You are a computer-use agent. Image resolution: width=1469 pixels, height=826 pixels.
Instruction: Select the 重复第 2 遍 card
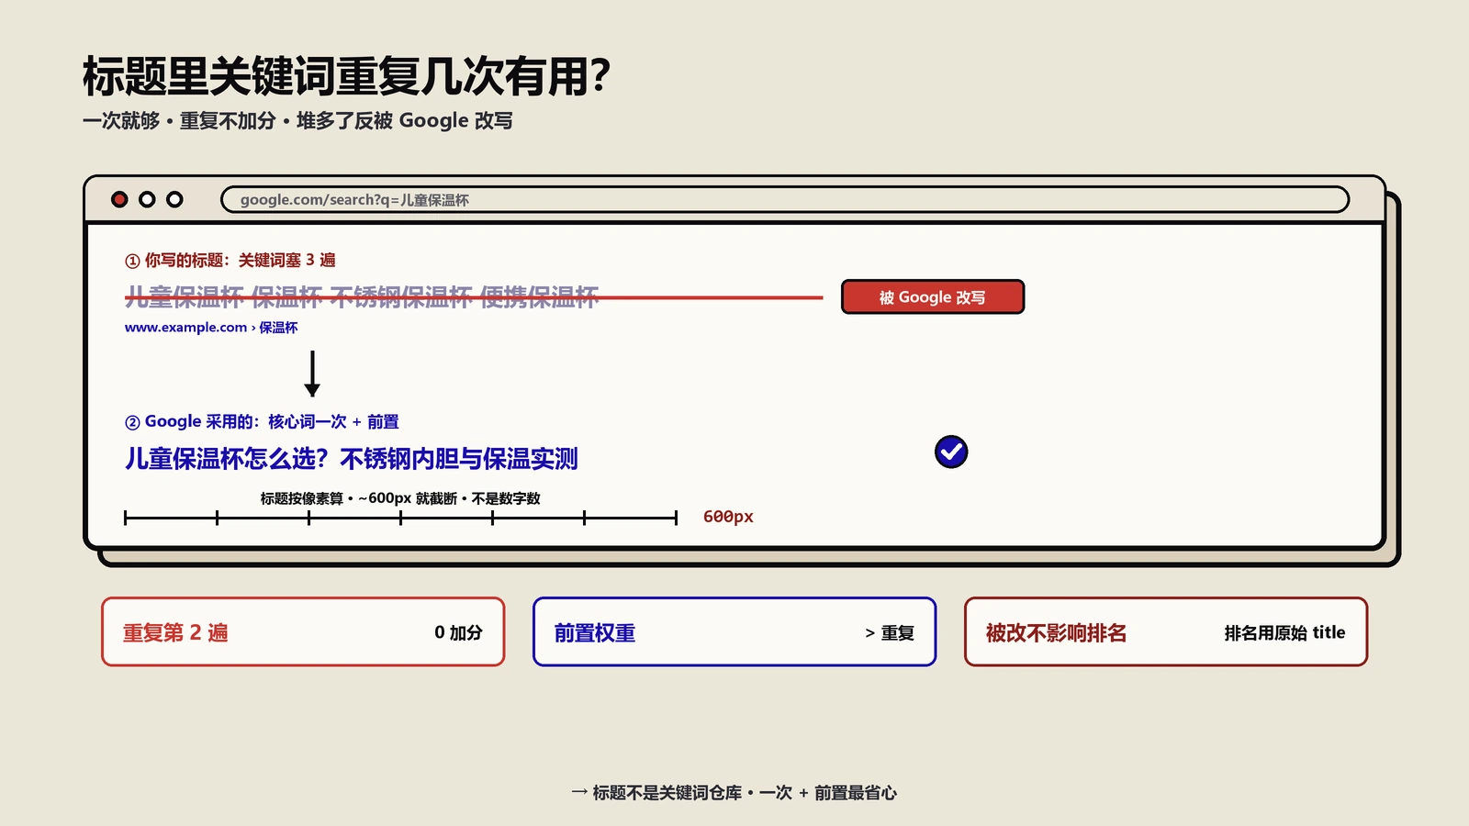[303, 631]
